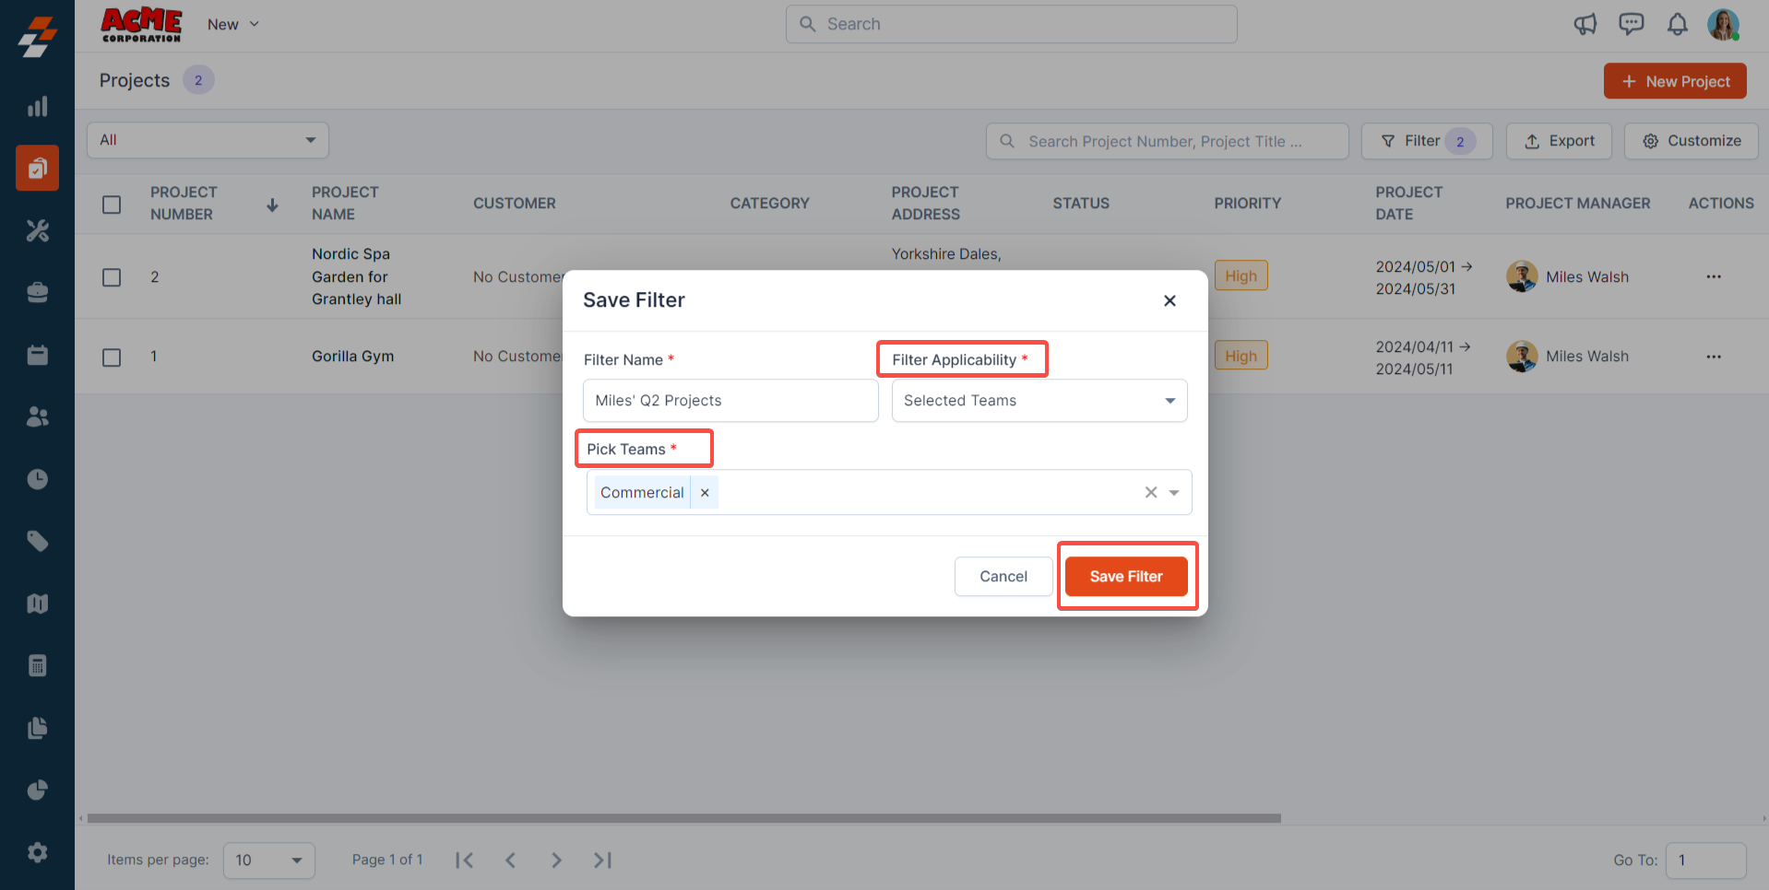
Task: Expand the Pick Teams dropdown arrow
Action: click(1174, 493)
